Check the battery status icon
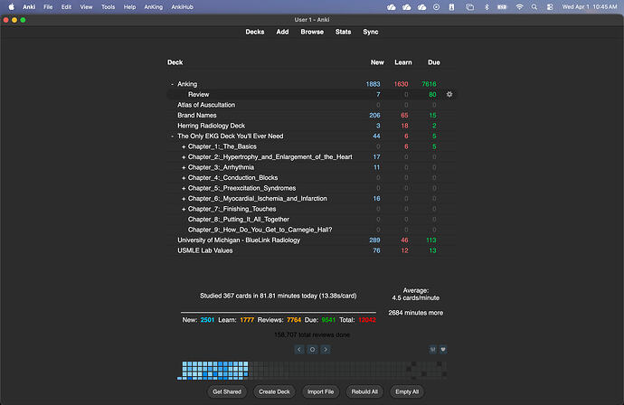Screen dimensions: 624x405 [502, 6]
